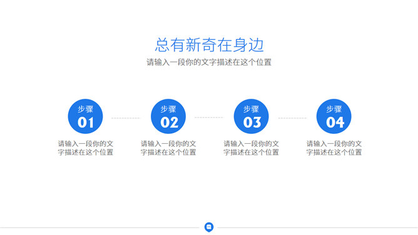Select the description text below step 01
This screenshot has height=235, width=418.
pyautogui.click(x=86, y=148)
